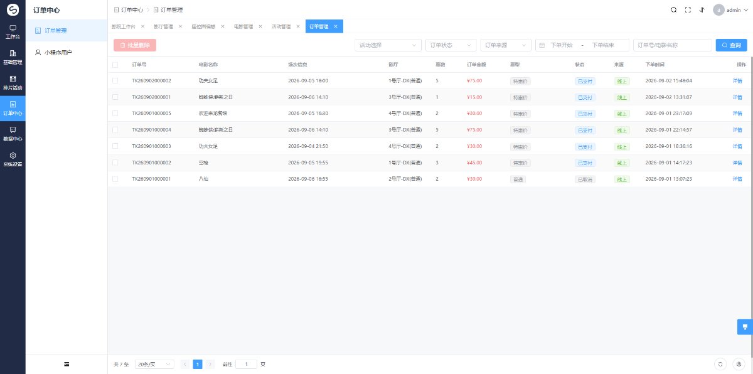753x374 pixels.
Task: Click the blue 查询 search button
Action: (732, 45)
